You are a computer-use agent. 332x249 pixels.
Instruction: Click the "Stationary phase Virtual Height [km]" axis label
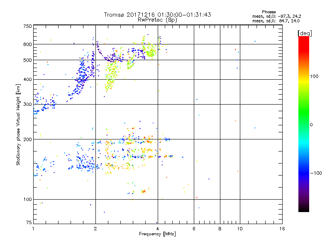[18, 124]
